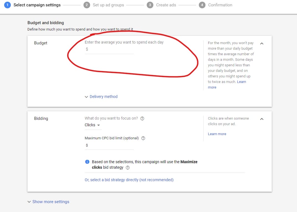
Task: Open 'Learn more' link under the Clicks description
Action: click(x=217, y=134)
